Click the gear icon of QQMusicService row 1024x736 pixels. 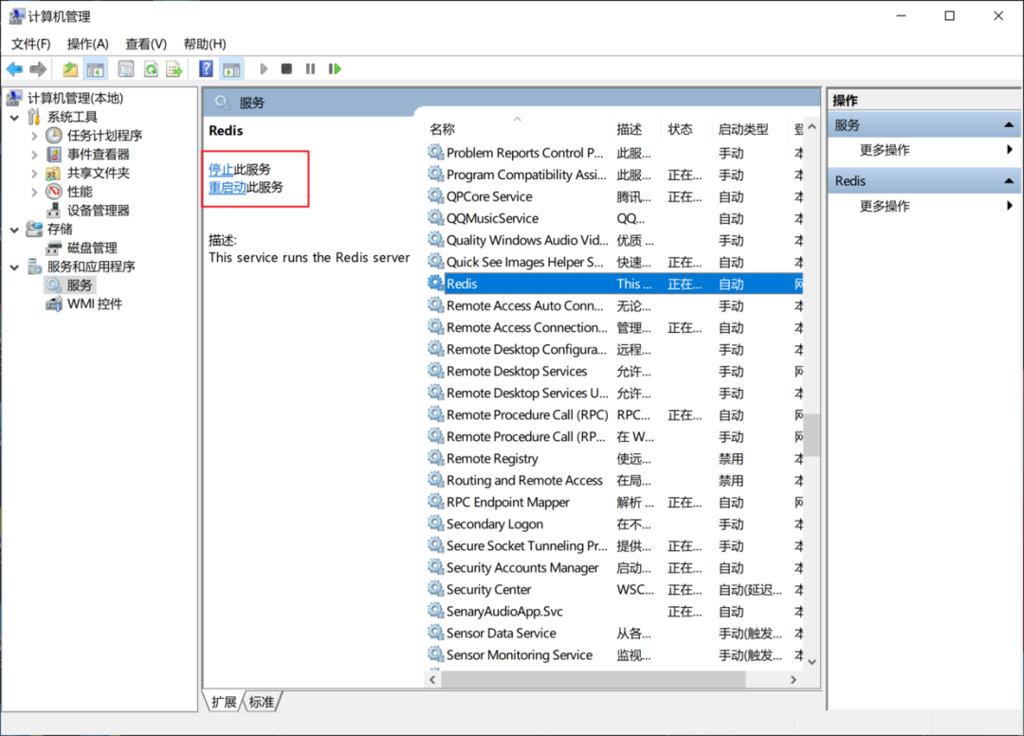(435, 217)
